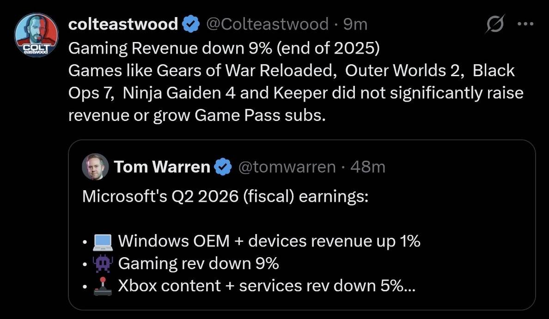Click the 48m quoted post timestamp
This screenshot has width=549, height=319.
pos(368,167)
